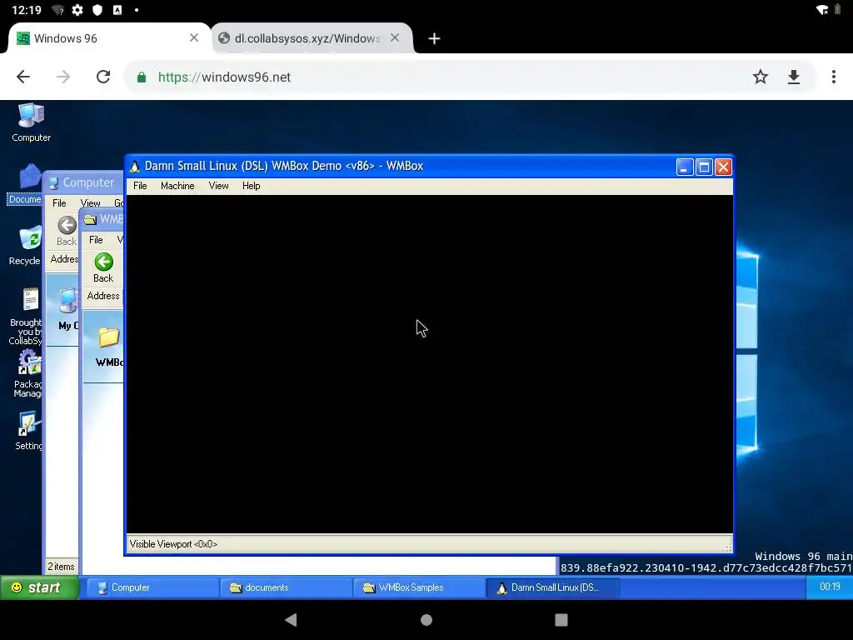853x640 pixels.
Task: Open File menu in Computer window
Action: click(x=59, y=203)
